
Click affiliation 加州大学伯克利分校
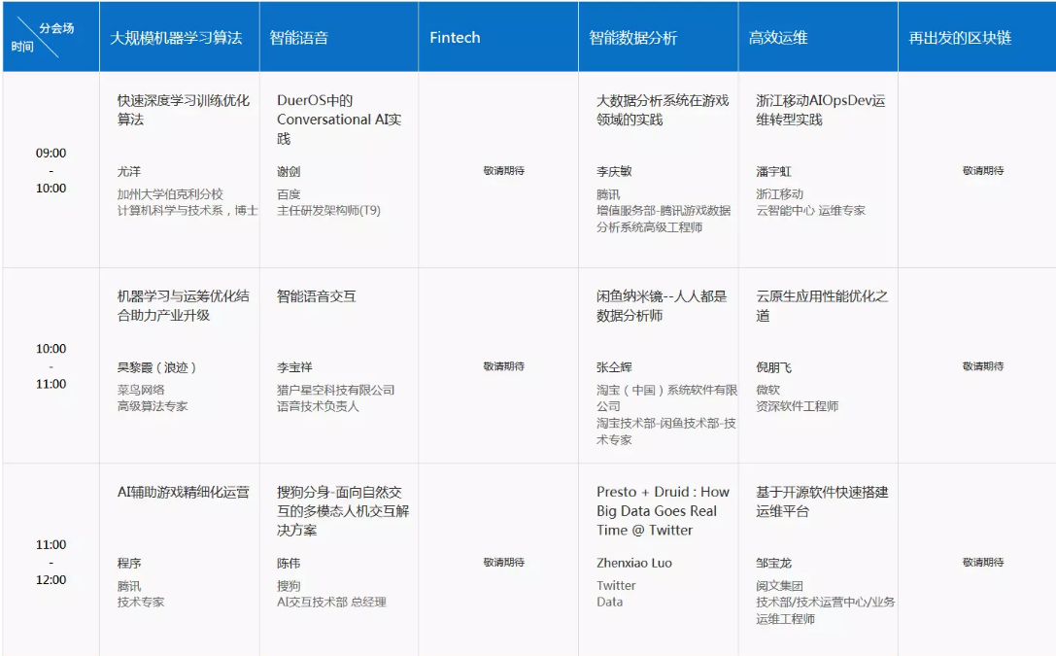(x=170, y=194)
